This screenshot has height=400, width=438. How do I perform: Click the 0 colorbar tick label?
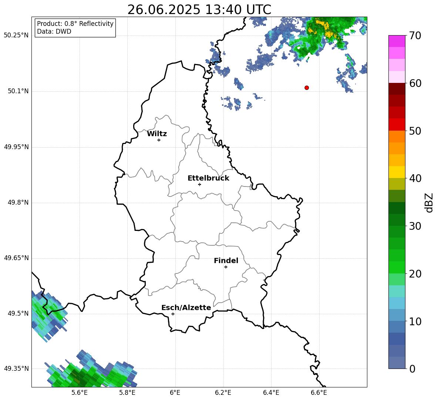click(412, 369)
